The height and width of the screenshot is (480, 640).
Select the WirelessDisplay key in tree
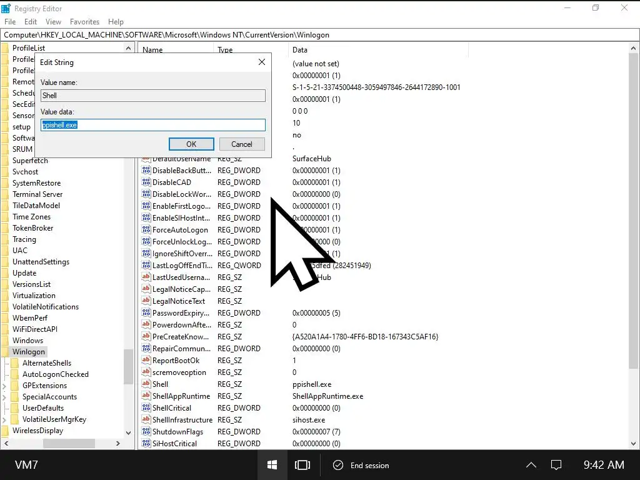[38, 430]
